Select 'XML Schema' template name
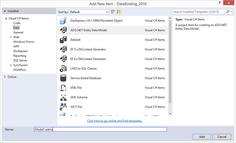 tap(79, 97)
